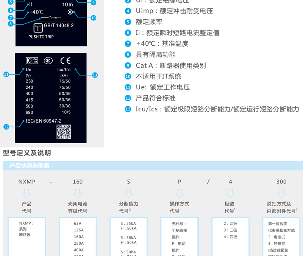Click the CE conformity mark
This screenshot has width=303, height=256.
click(x=65, y=61)
